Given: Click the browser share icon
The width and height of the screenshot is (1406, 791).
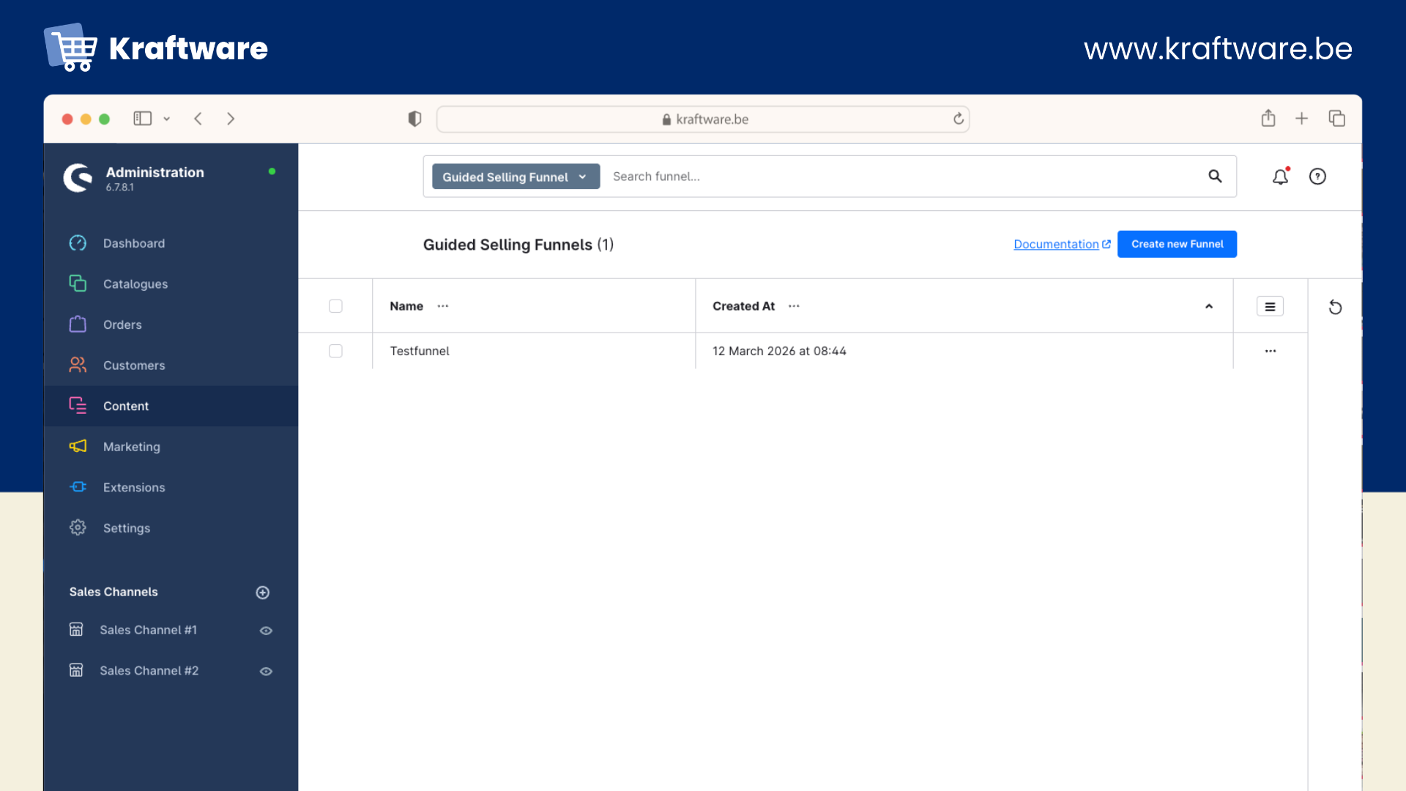Looking at the screenshot, I should (1268, 119).
